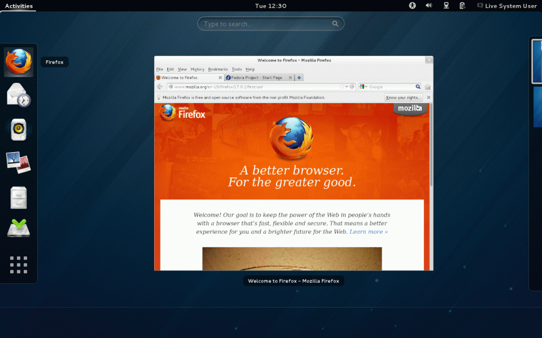Click Know your rights button
Viewport: 542px width, 338px height.
(x=403, y=97)
